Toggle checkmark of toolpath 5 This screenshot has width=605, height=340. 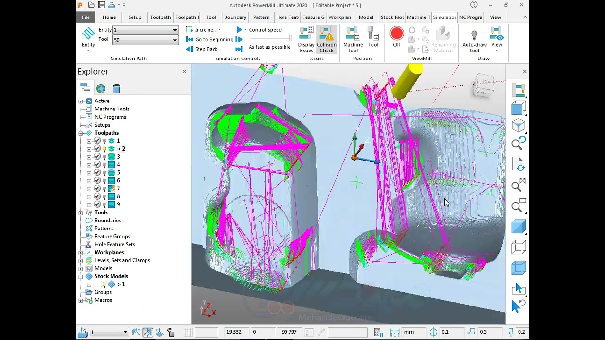click(97, 173)
